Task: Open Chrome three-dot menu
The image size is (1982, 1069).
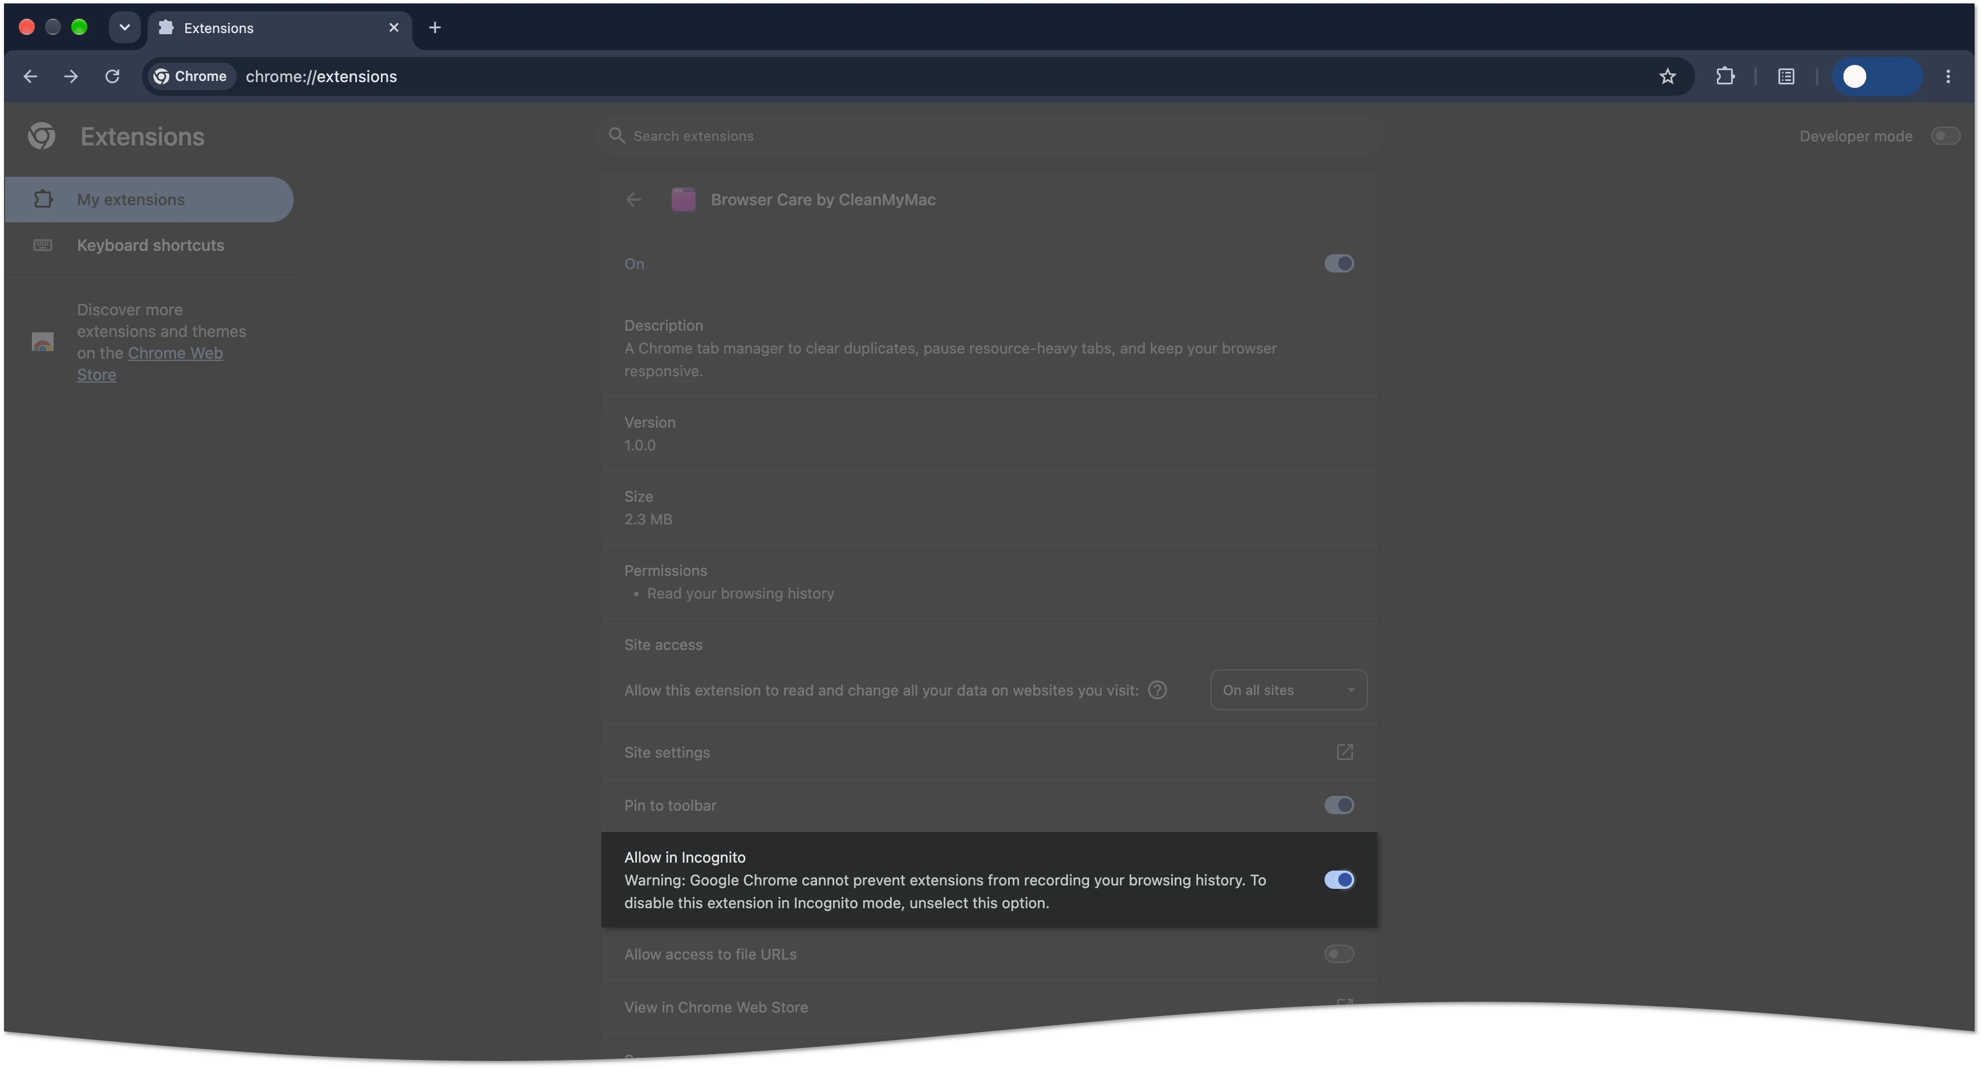Action: pos(1948,76)
